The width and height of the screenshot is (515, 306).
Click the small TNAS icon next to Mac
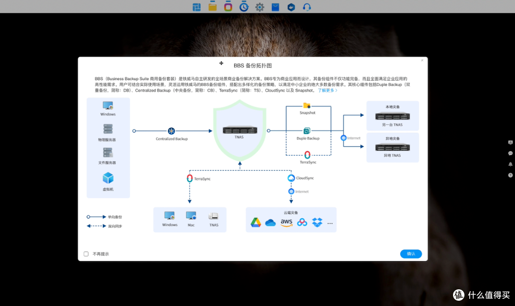coord(213,216)
